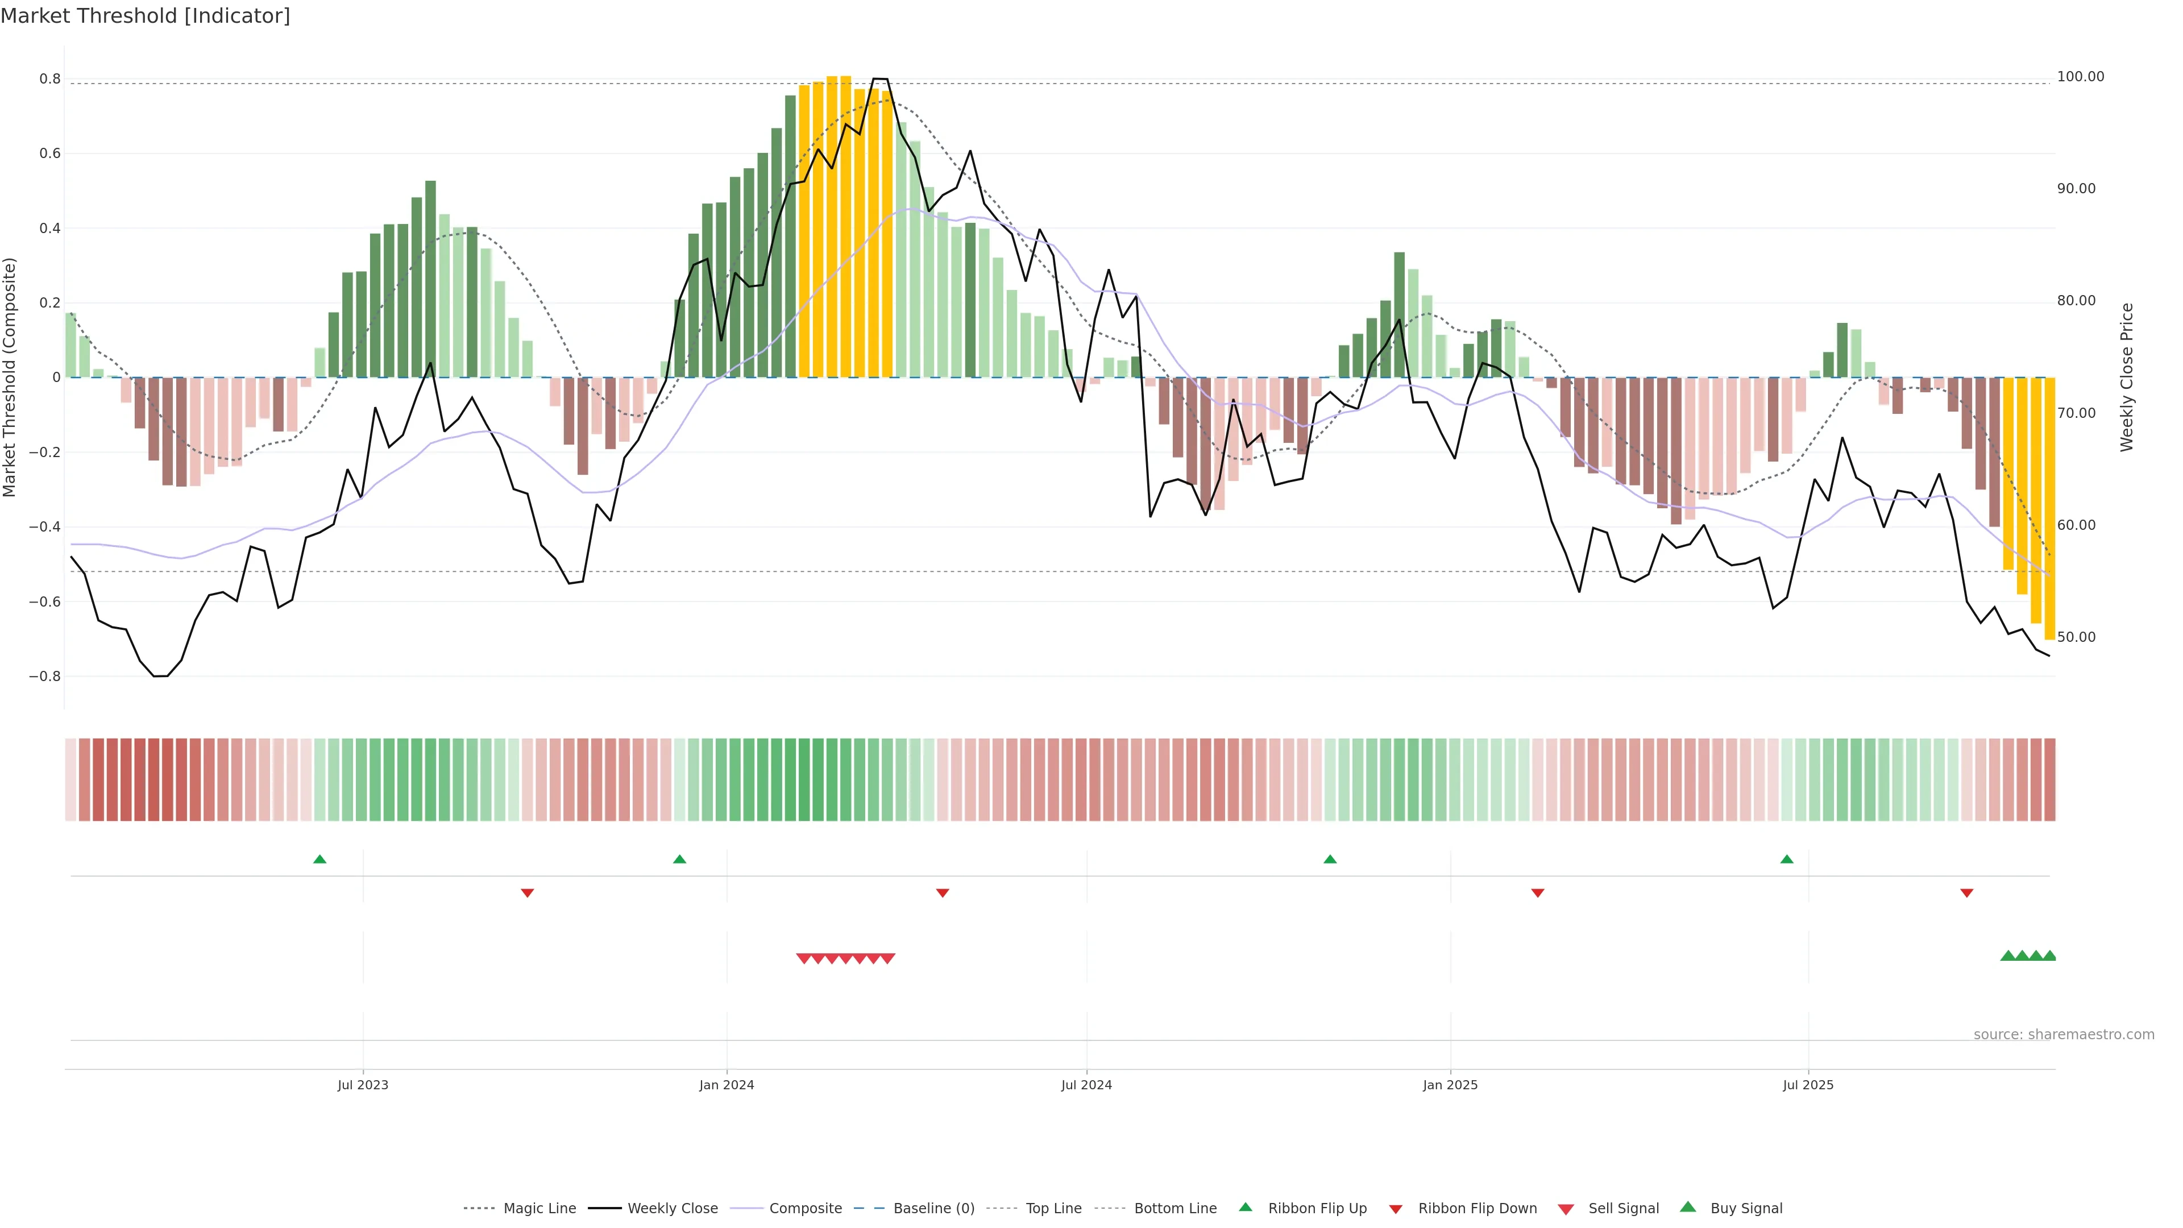The width and height of the screenshot is (2183, 1228).
Task: Click the last green buy signal triangle
Action: tap(2049, 956)
